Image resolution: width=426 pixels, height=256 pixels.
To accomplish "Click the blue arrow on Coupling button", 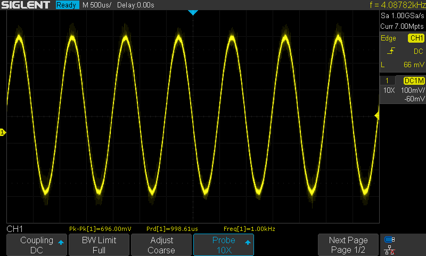I will tap(61, 242).
